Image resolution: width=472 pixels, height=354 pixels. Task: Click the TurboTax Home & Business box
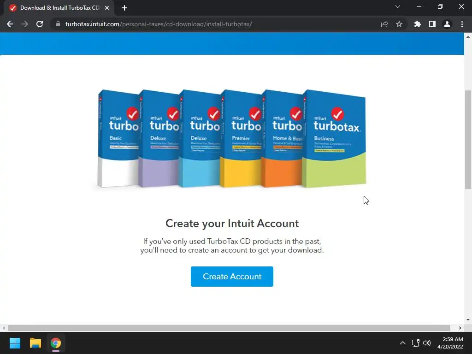click(x=282, y=138)
